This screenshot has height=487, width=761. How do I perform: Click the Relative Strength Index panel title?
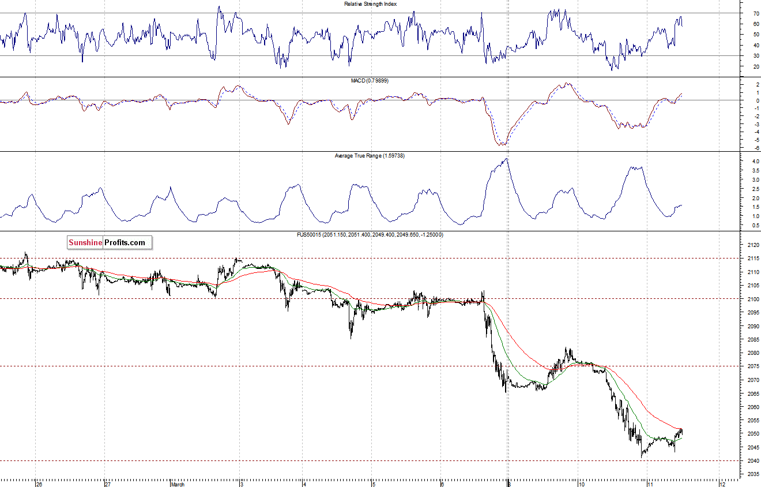pos(370,4)
